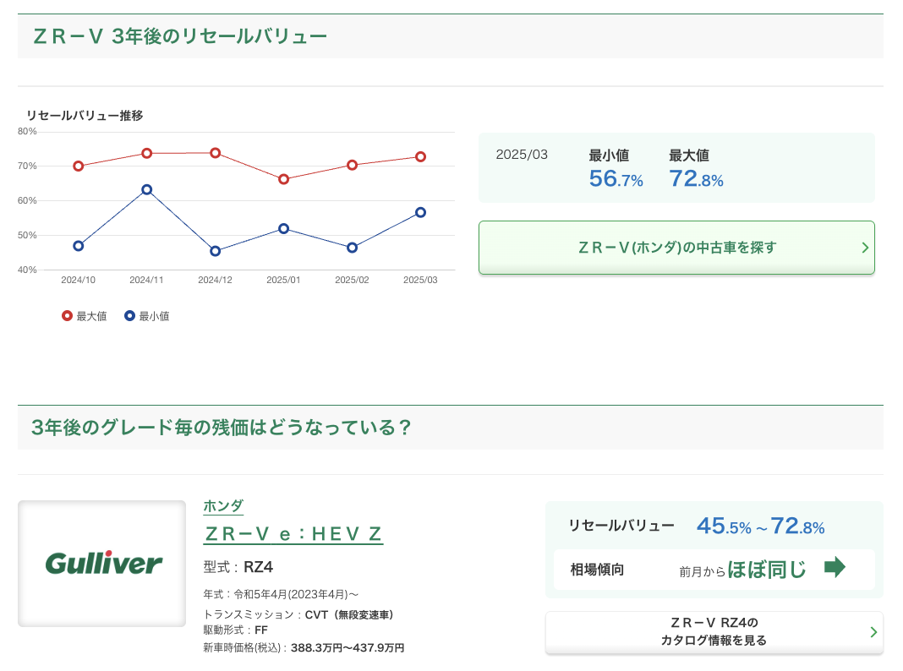
Task: Click the 45.5%～72.8% resale value range
Action: tap(761, 526)
